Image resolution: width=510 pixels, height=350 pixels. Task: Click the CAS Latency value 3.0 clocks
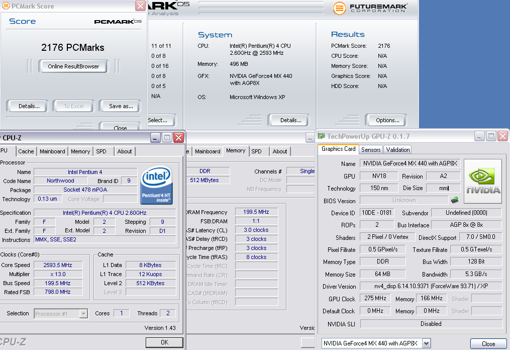tap(256, 230)
